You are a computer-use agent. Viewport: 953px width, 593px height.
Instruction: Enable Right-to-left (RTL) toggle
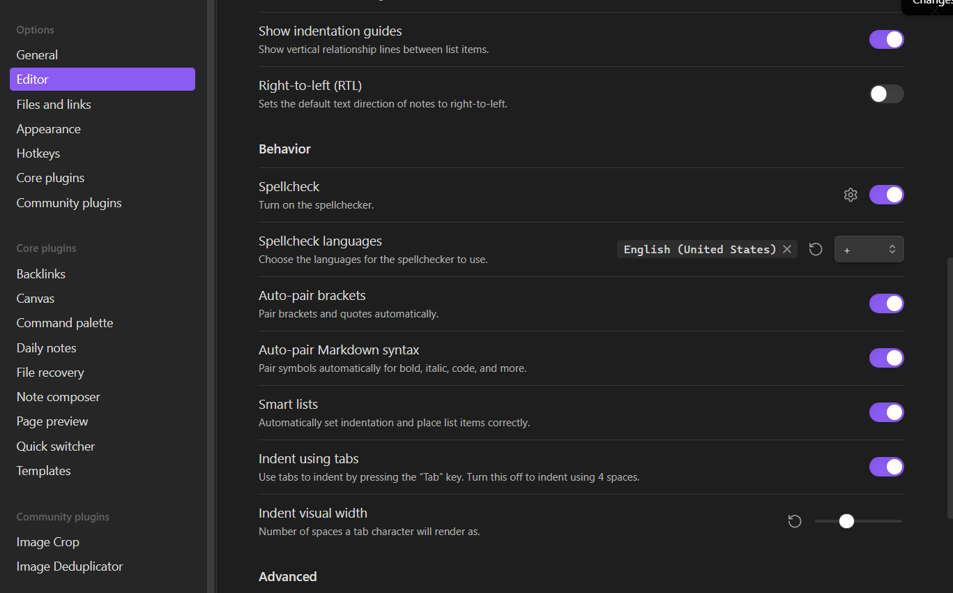click(887, 93)
